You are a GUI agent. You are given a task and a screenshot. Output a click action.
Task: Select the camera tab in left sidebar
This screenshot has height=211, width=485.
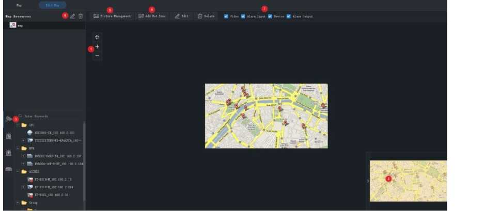coord(9,119)
